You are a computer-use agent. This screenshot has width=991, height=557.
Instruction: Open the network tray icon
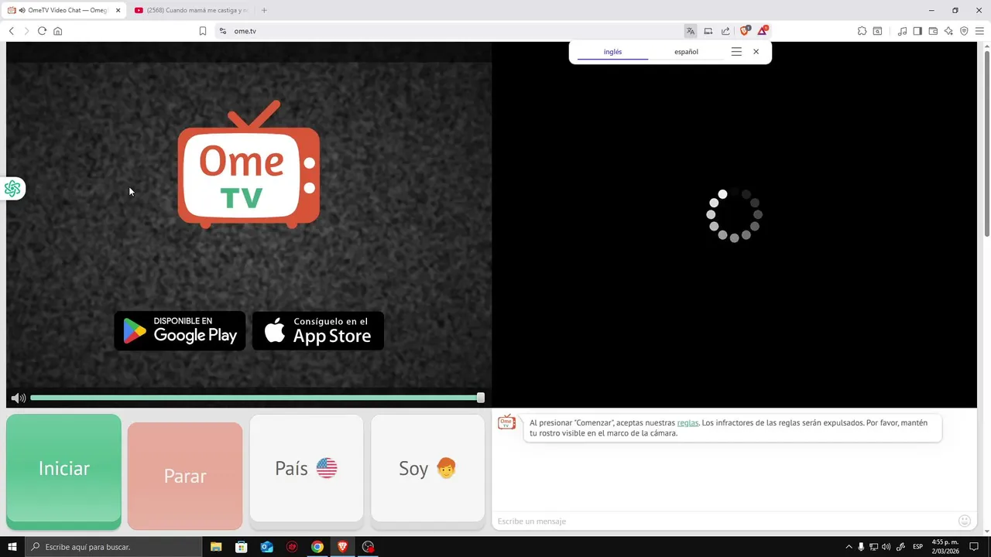pyautogui.click(x=873, y=547)
